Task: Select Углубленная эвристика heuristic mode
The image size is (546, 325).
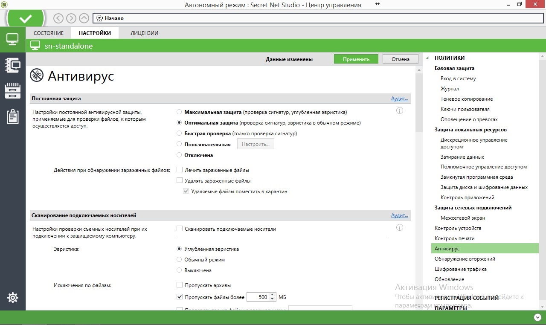Action: click(x=180, y=249)
